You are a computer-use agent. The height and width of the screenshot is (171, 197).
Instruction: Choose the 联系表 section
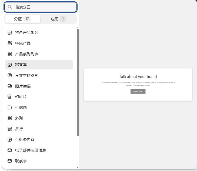click(x=39, y=161)
